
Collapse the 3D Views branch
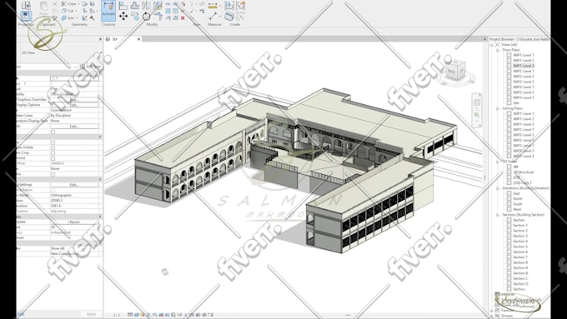point(497,162)
